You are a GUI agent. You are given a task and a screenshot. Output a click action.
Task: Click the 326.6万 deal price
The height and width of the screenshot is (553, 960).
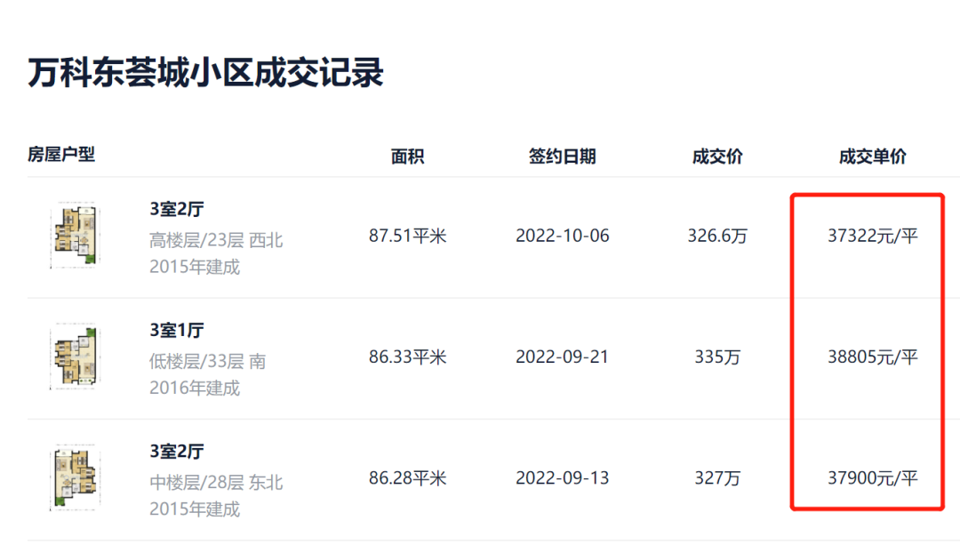tap(717, 236)
